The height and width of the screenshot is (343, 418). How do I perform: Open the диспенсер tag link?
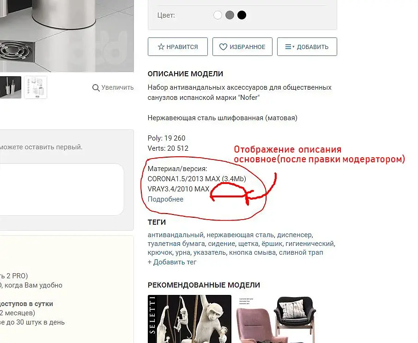click(x=294, y=235)
